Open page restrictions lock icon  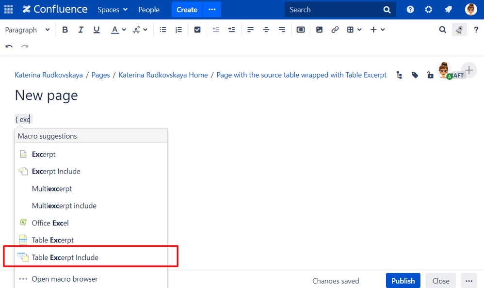pos(430,75)
